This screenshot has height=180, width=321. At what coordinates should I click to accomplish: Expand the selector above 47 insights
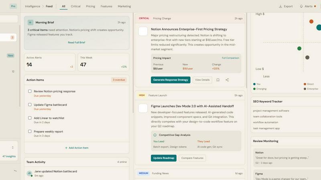pyautogui.click(x=12, y=148)
